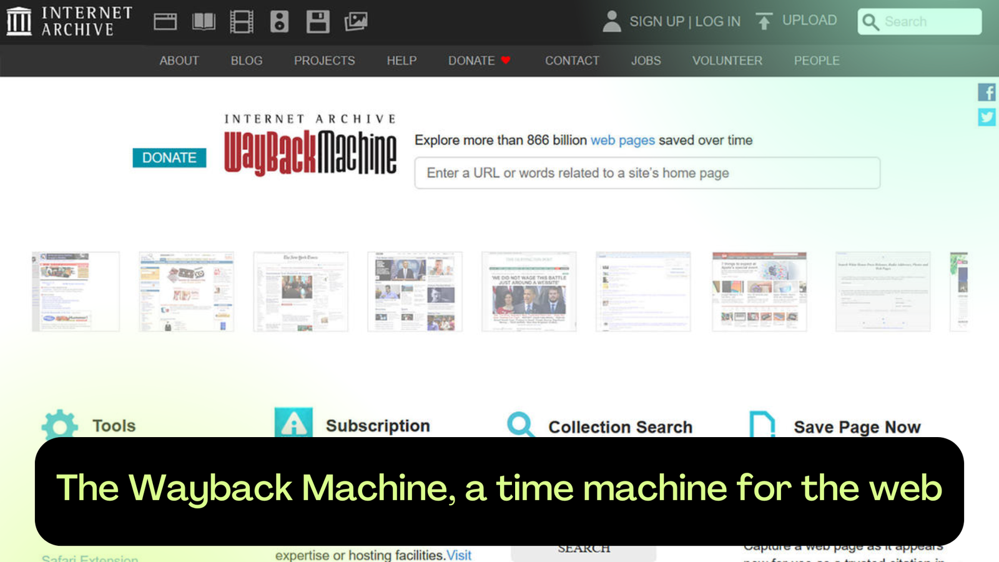Open the eighth mostly-blank thumbnail
The width and height of the screenshot is (999, 562).
pos(883,292)
